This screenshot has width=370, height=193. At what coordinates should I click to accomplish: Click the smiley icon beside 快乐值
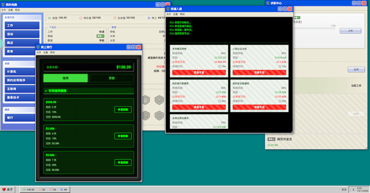click(81, 18)
